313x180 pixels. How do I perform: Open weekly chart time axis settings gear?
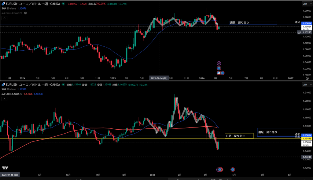[307, 78]
